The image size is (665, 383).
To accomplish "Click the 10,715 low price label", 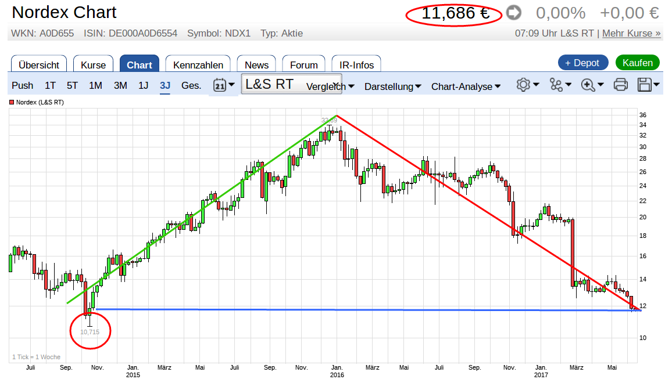I will pos(90,332).
